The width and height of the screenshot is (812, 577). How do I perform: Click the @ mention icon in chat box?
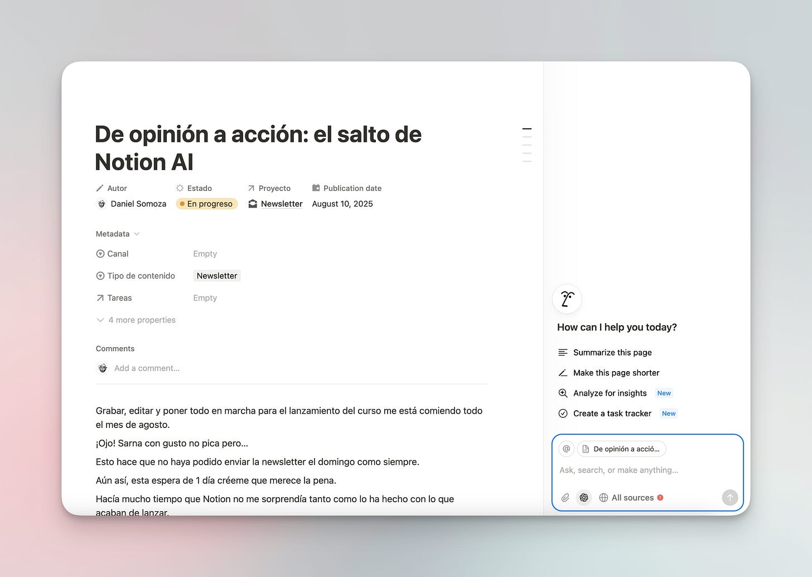click(567, 449)
